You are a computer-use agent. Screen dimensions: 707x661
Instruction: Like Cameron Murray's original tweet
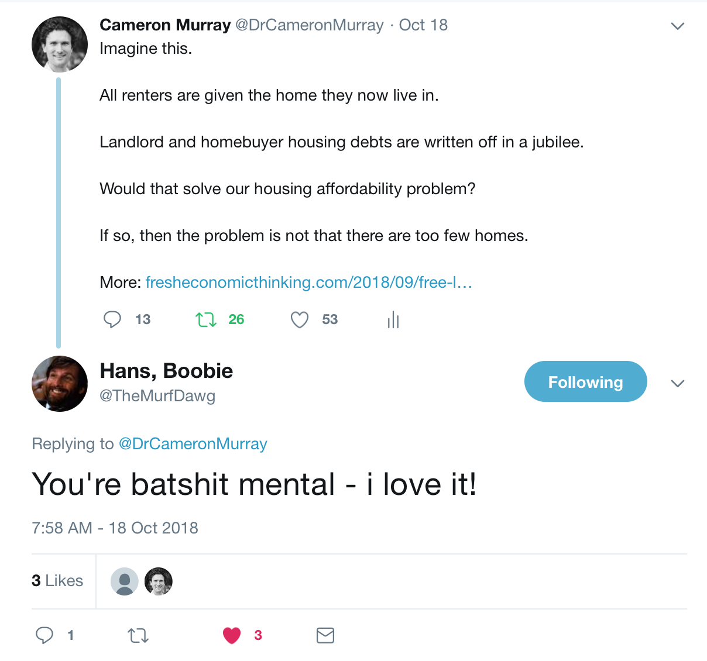[300, 319]
